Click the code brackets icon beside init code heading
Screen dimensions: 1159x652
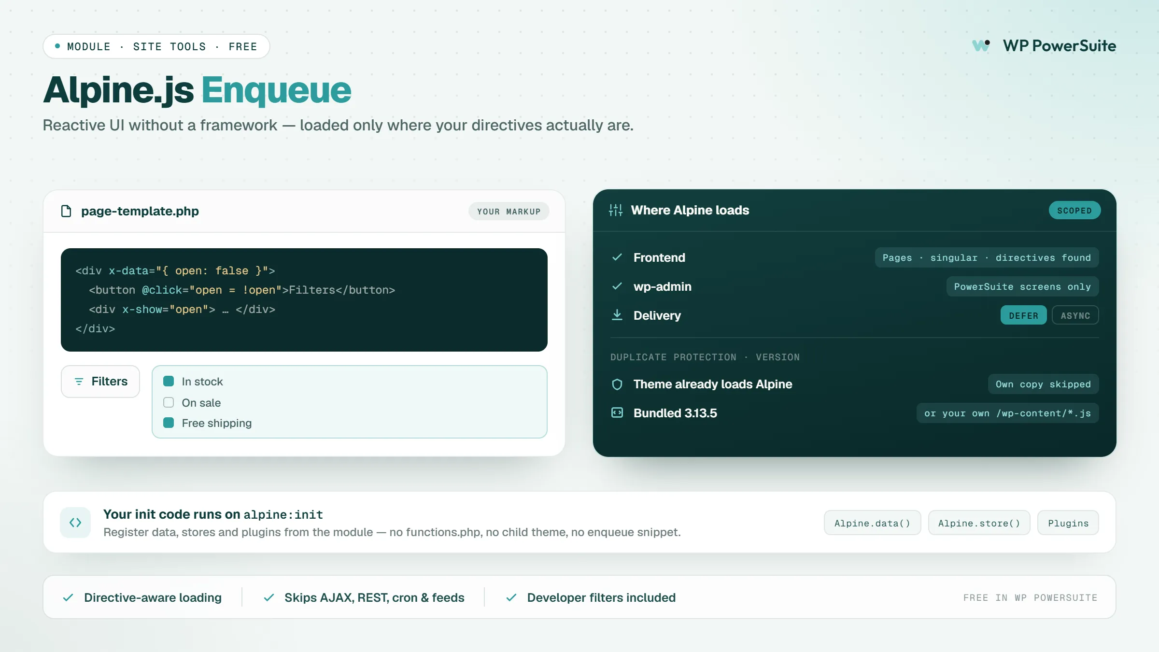click(75, 522)
